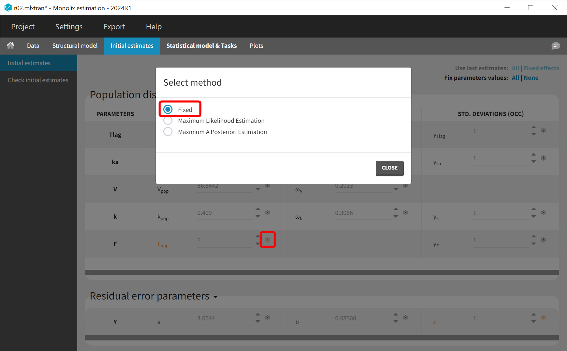Switch to Statistical model & Tasks tab
The height and width of the screenshot is (351, 567).
pyautogui.click(x=201, y=46)
